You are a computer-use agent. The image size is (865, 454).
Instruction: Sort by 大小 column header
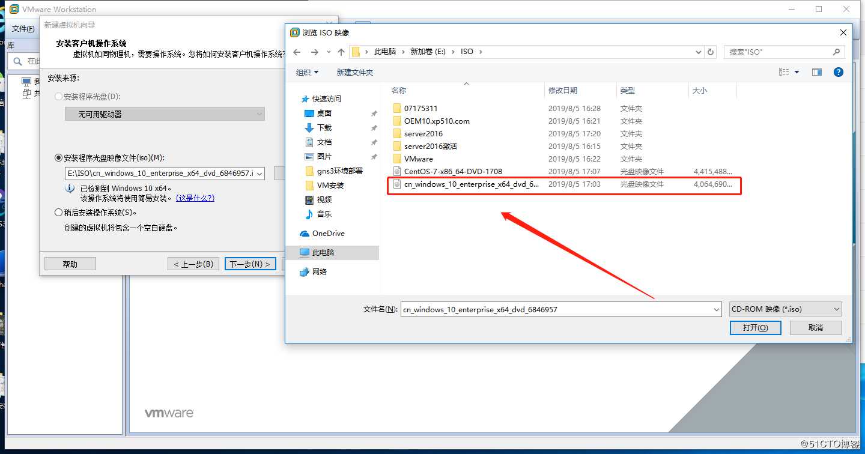[x=700, y=91]
